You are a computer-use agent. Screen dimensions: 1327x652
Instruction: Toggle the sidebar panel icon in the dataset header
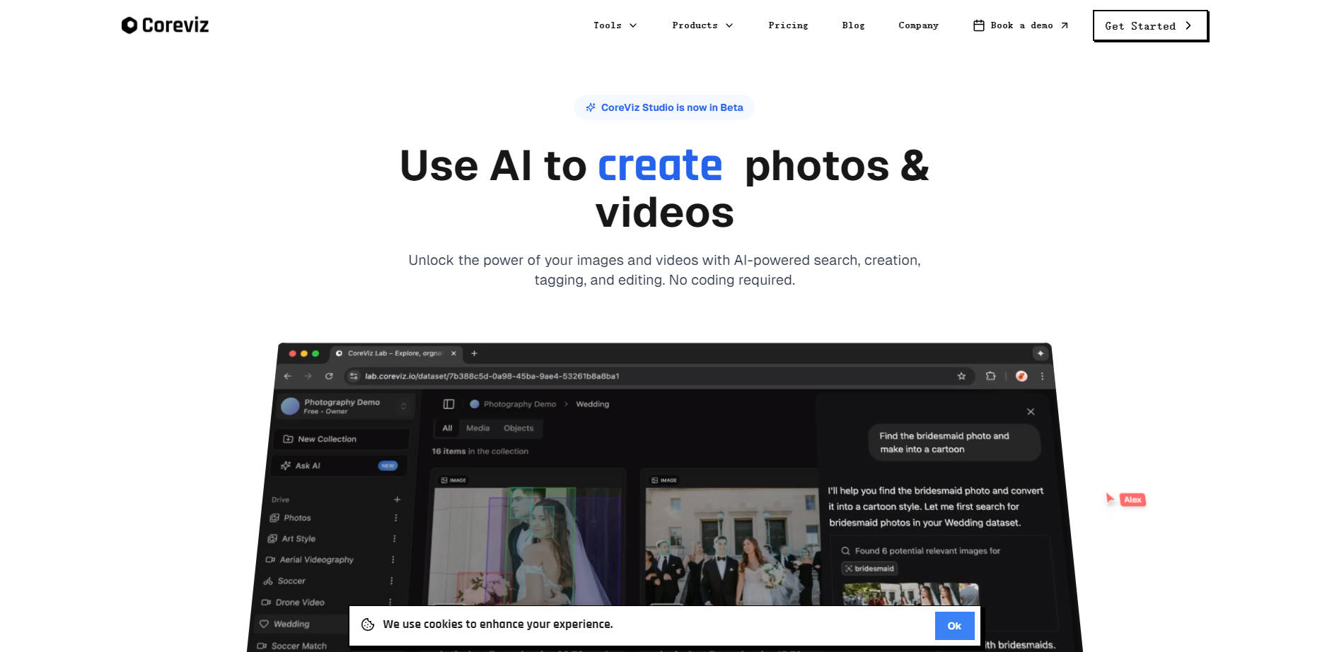click(x=448, y=403)
